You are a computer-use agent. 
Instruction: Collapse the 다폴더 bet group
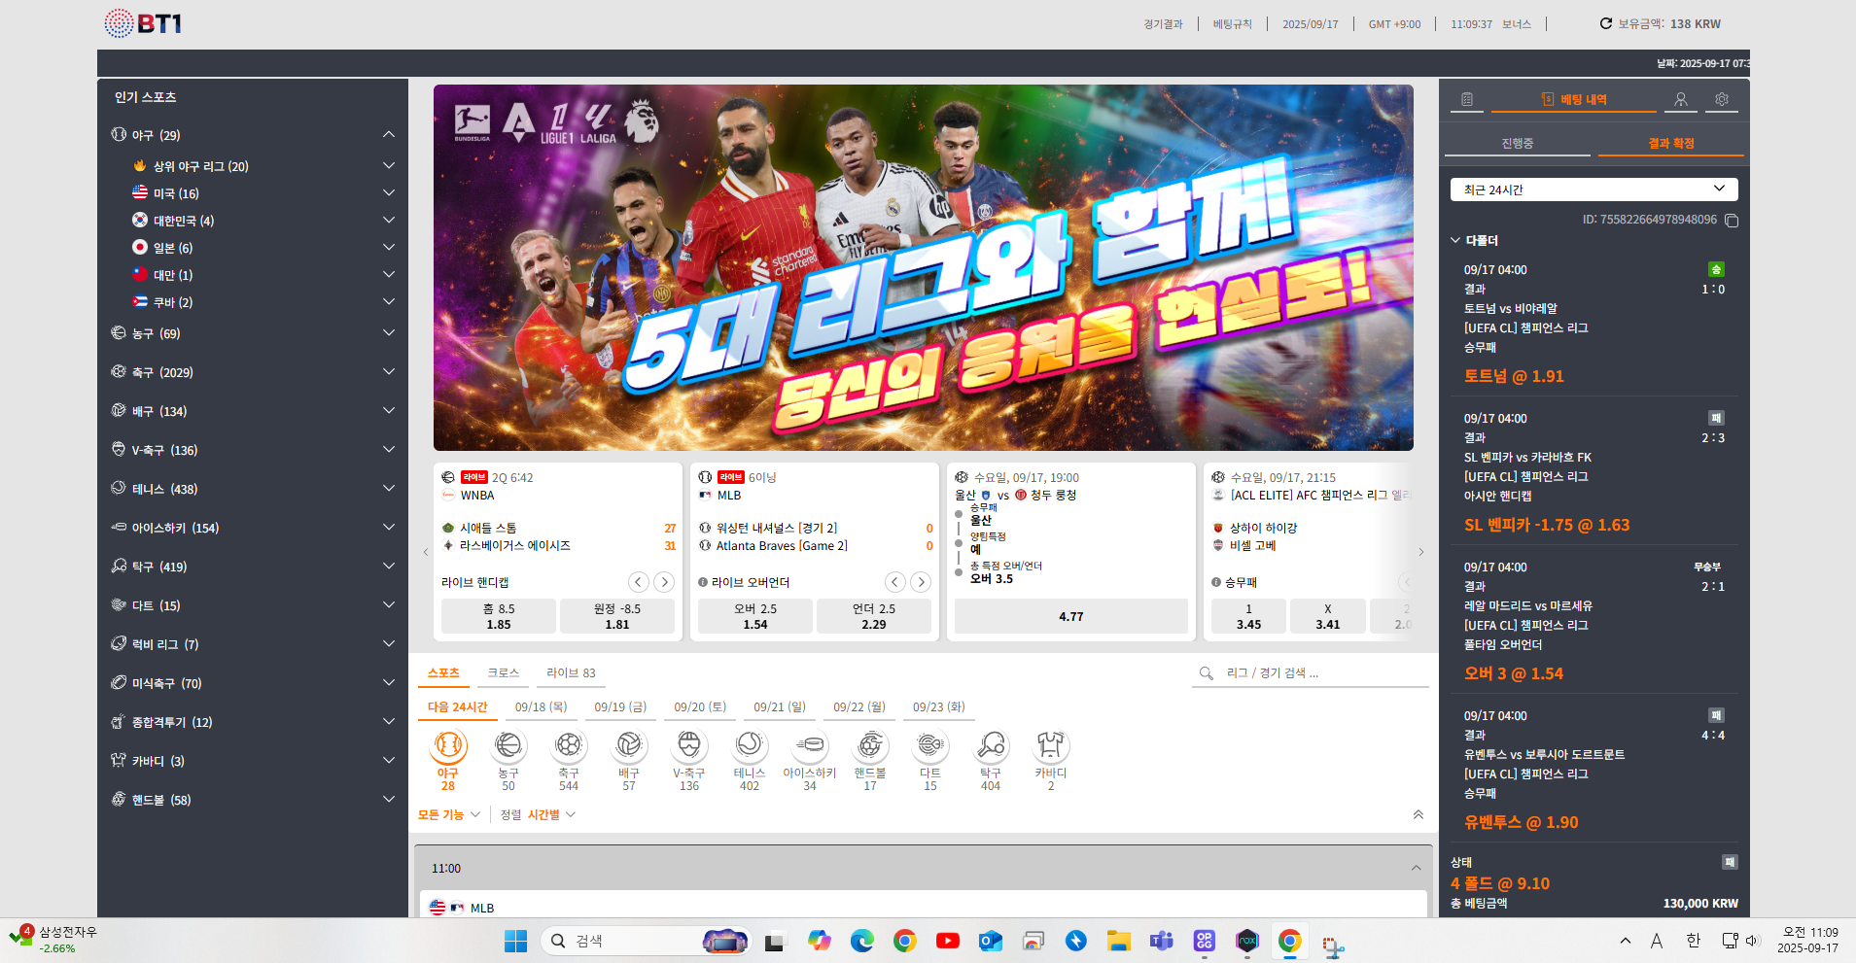click(1455, 240)
